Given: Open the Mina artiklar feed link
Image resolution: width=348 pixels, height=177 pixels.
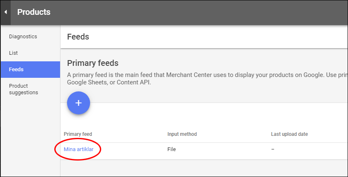Looking at the screenshot, I should pyautogui.click(x=78, y=149).
